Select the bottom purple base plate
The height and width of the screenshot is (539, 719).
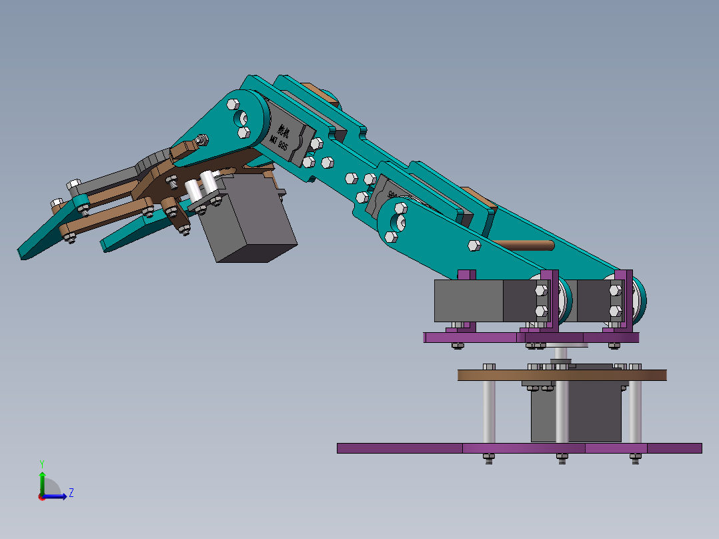(519, 448)
